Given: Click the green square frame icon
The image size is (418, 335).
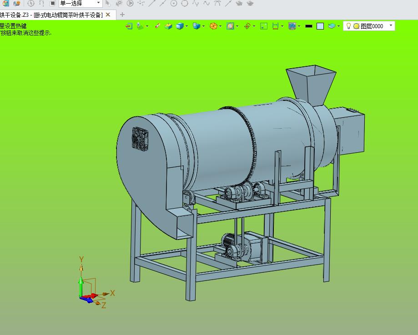Looking at the screenshot, I should coord(264,26).
